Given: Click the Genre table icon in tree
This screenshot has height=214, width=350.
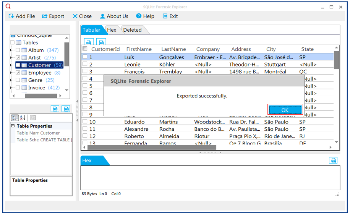Looking at the screenshot, I should tap(24, 80).
